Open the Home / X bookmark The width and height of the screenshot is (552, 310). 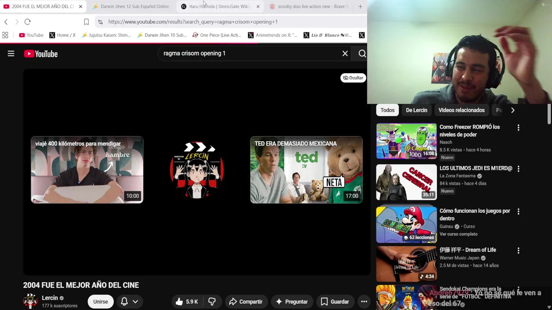coord(63,35)
